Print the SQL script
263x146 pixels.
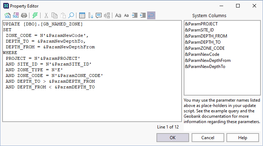(24, 15)
